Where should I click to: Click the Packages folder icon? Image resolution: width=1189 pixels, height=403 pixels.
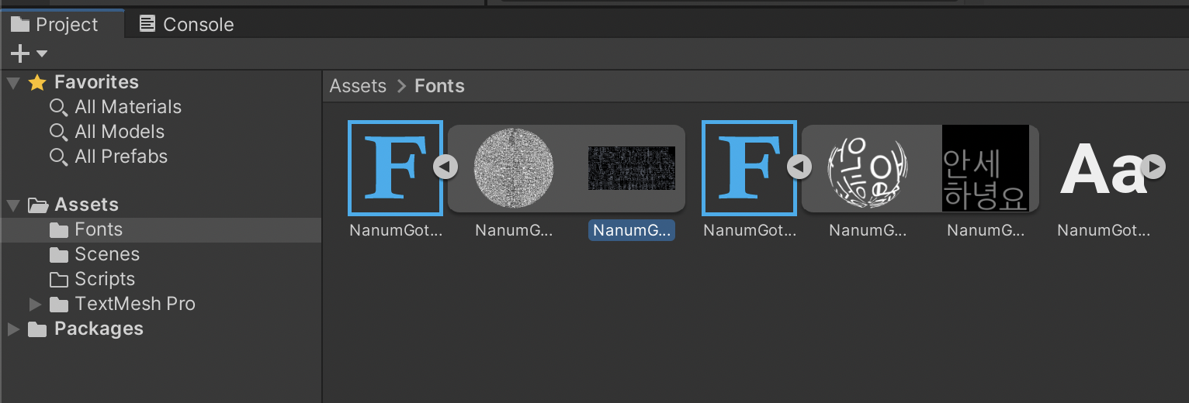[37, 329]
